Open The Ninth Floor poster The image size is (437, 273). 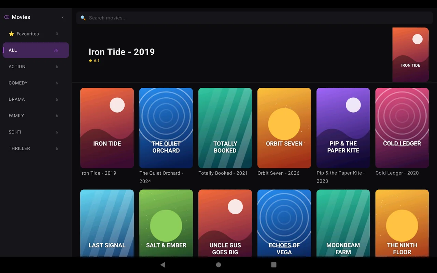[x=402, y=223]
